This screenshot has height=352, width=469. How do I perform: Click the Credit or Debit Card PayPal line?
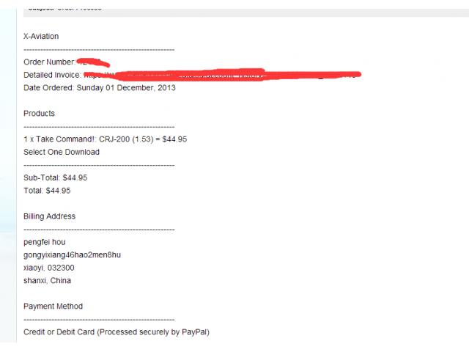(x=117, y=332)
